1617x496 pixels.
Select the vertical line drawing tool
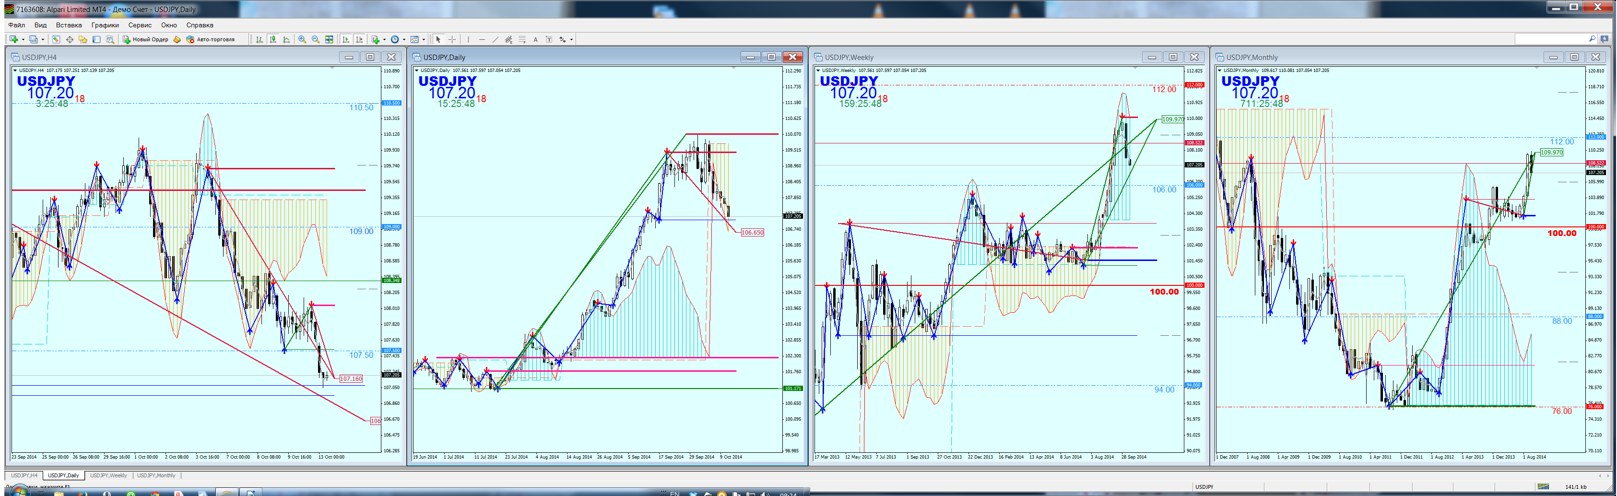(468, 39)
